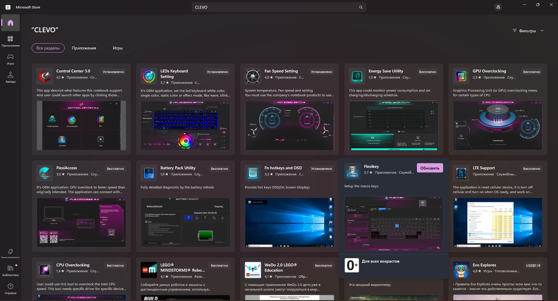558x301 pixels.
Task: Open the Игры sidebar section
Action: tap(10, 60)
